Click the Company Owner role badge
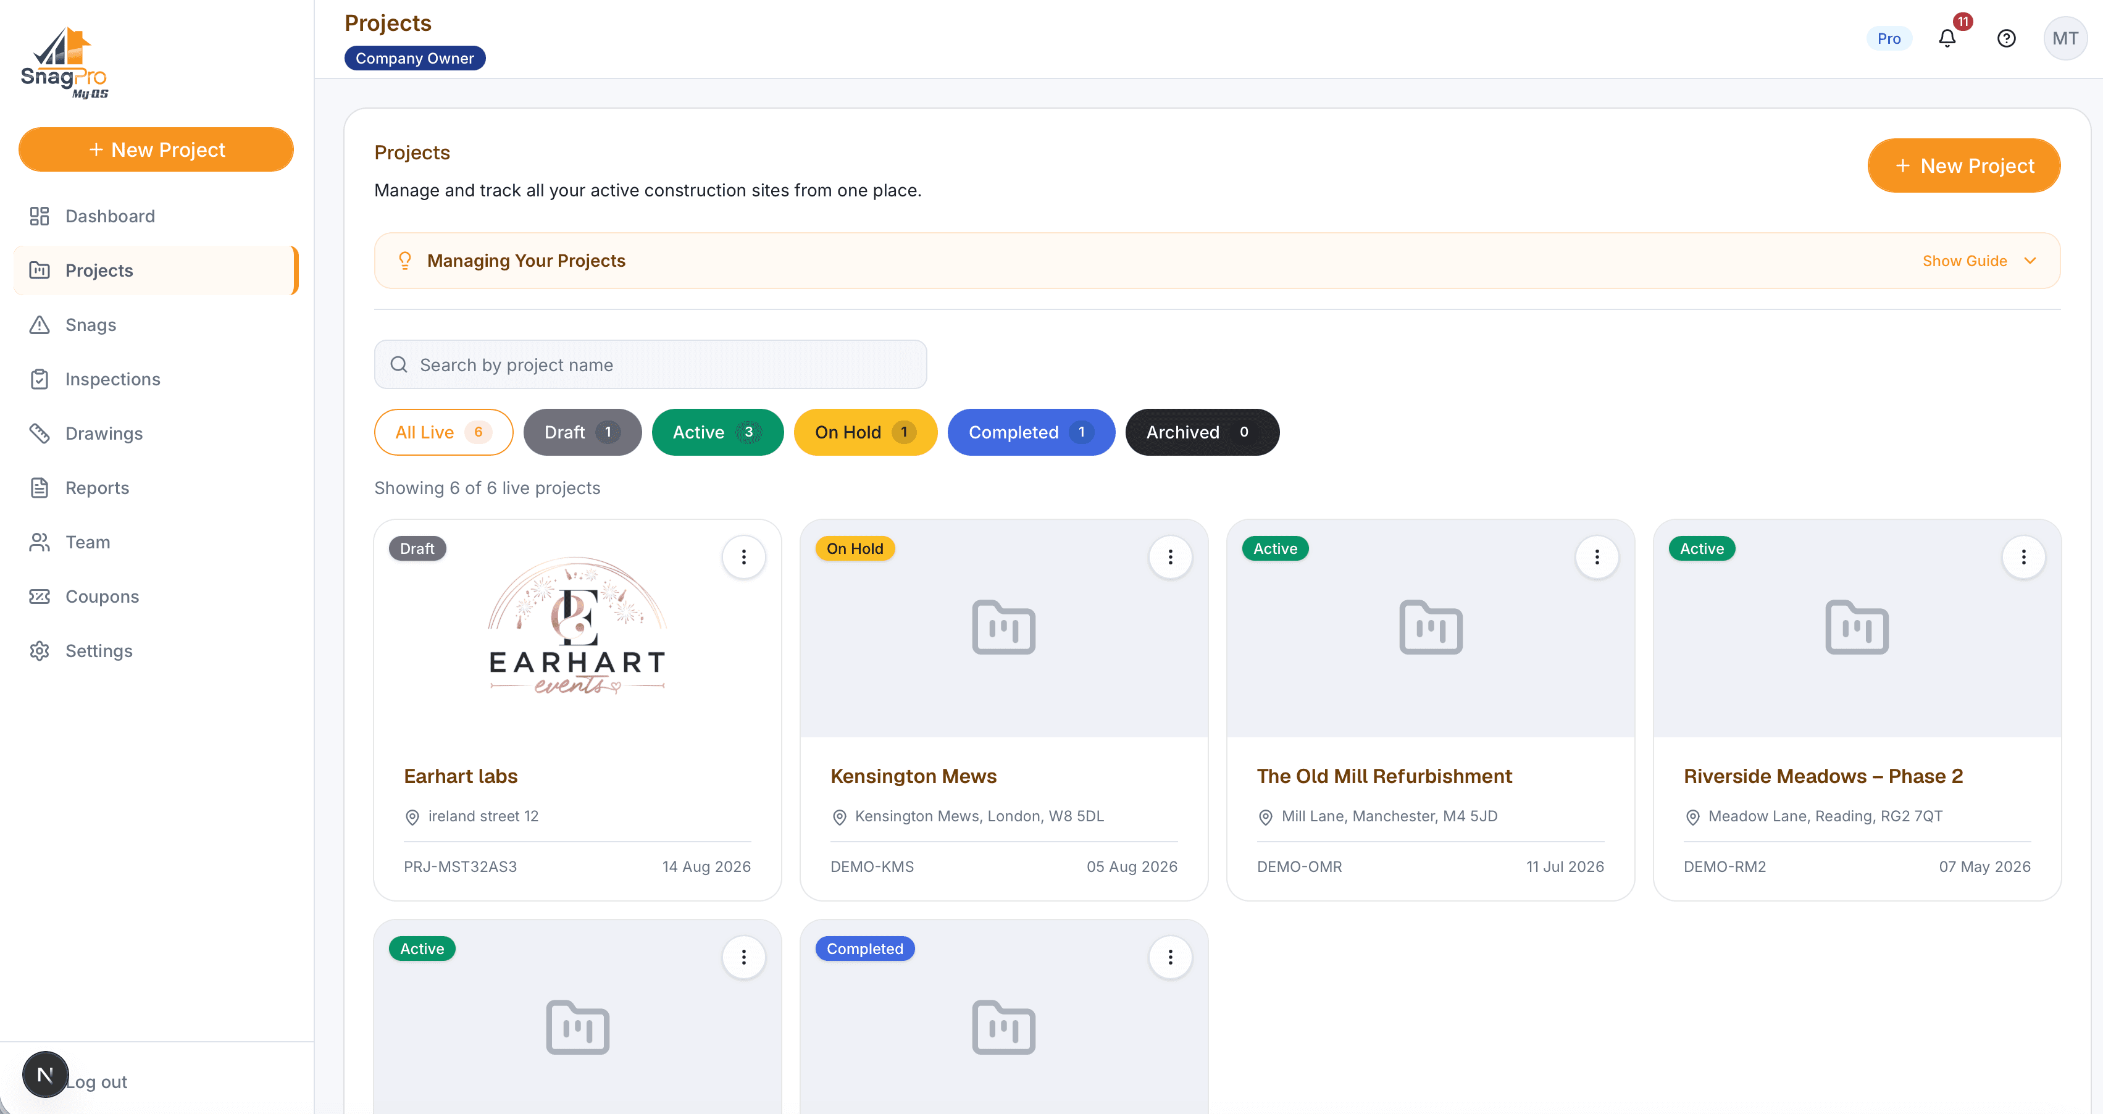This screenshot has width=2103, height=1114. point(414,58)
